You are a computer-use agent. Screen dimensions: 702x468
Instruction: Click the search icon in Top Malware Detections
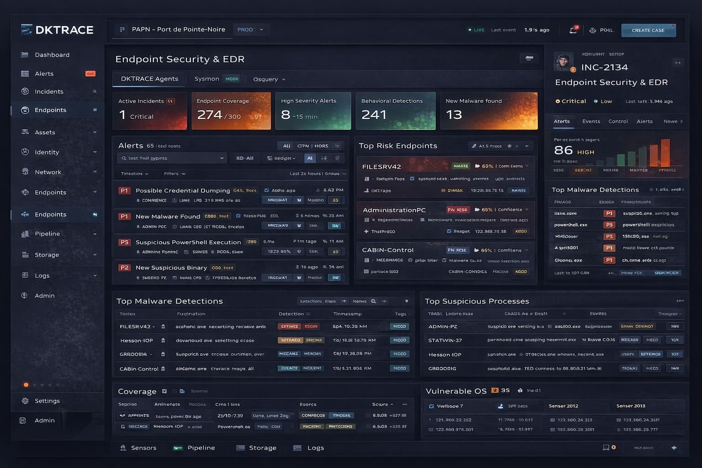click(x=373, y=301)
